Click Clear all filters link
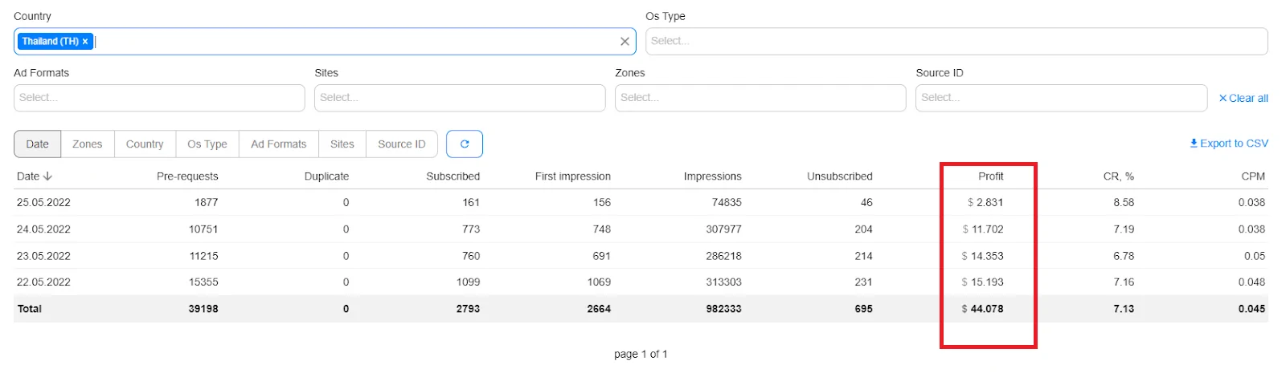 click(x=1243, y=98)
